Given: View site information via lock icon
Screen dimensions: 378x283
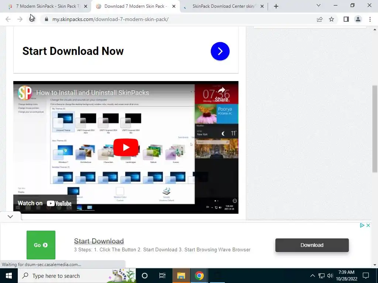Looking at the screenshot, I should pos(47,19).
